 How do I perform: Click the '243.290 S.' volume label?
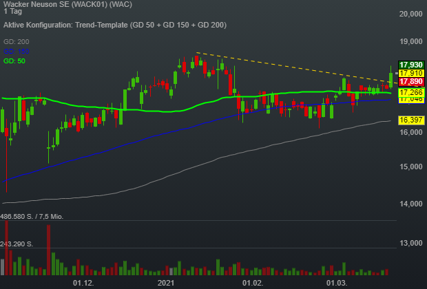pyautogui.click(x=17, y=244)
